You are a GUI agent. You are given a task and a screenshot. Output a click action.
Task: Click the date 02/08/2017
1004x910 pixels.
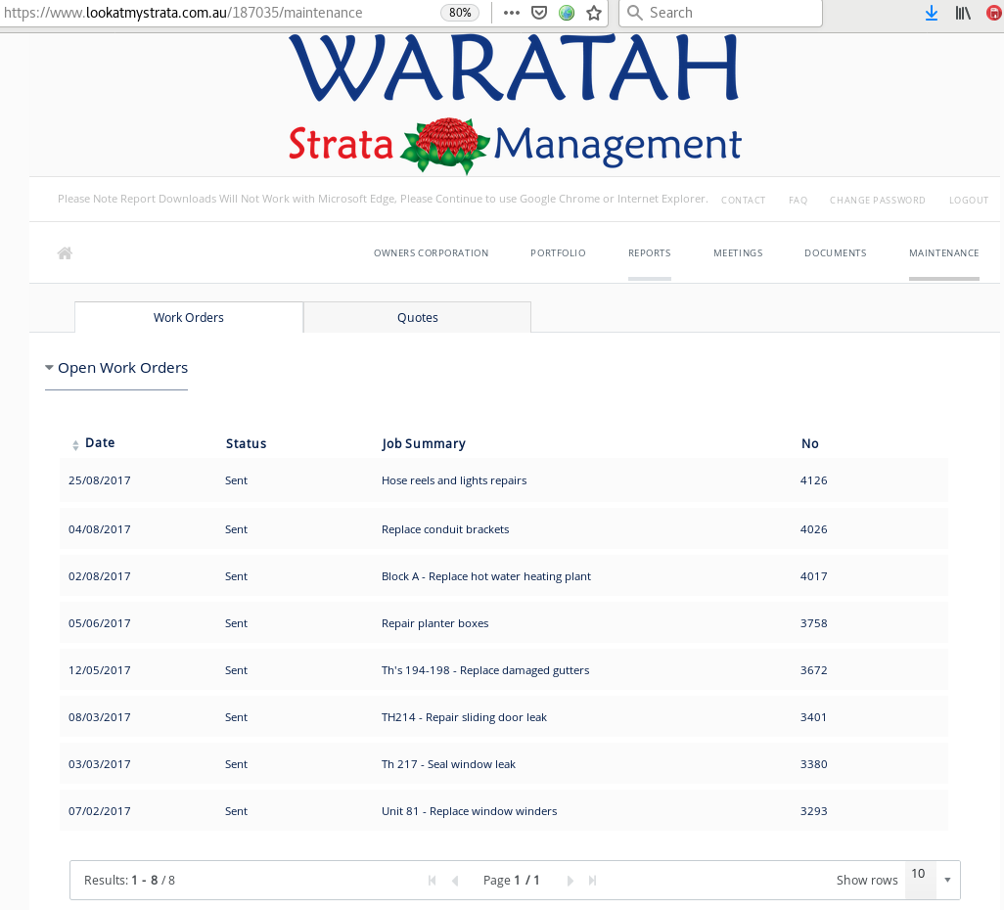99,576
